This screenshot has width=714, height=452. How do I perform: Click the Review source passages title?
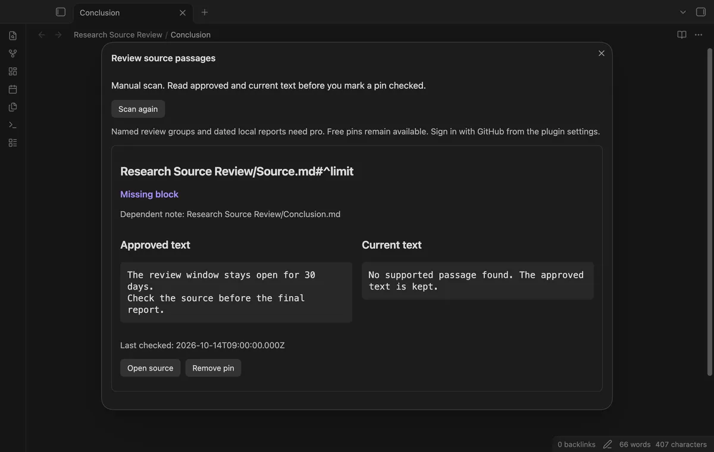coord(164,58)
